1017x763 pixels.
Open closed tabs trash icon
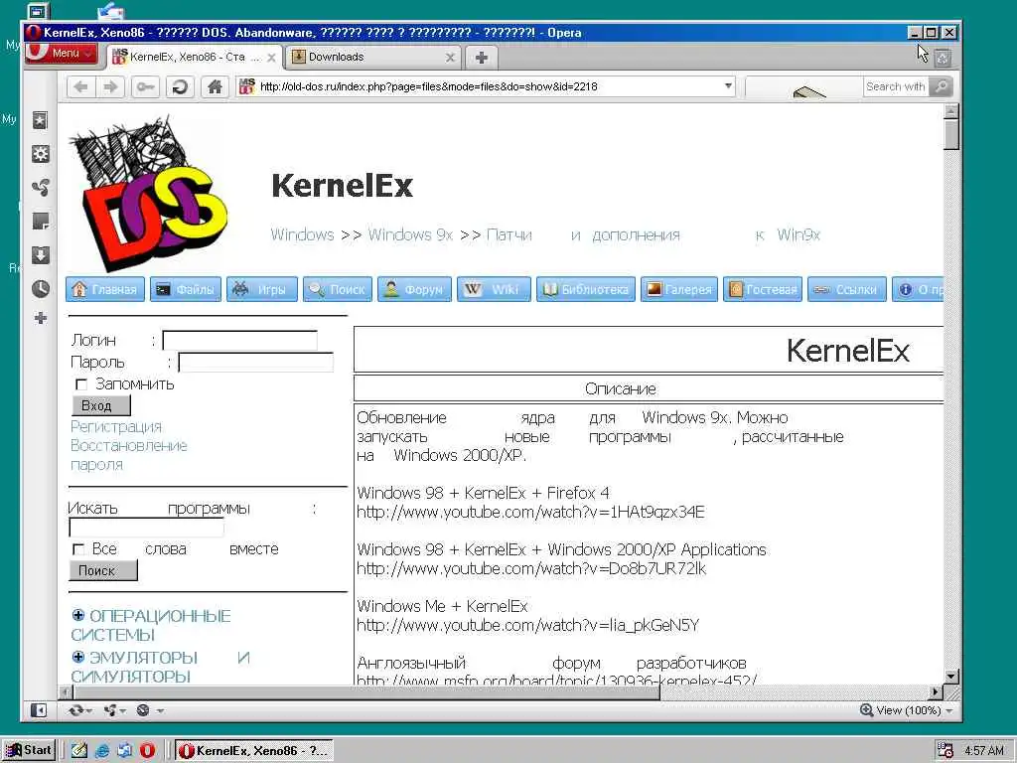(x=944, y=58)
